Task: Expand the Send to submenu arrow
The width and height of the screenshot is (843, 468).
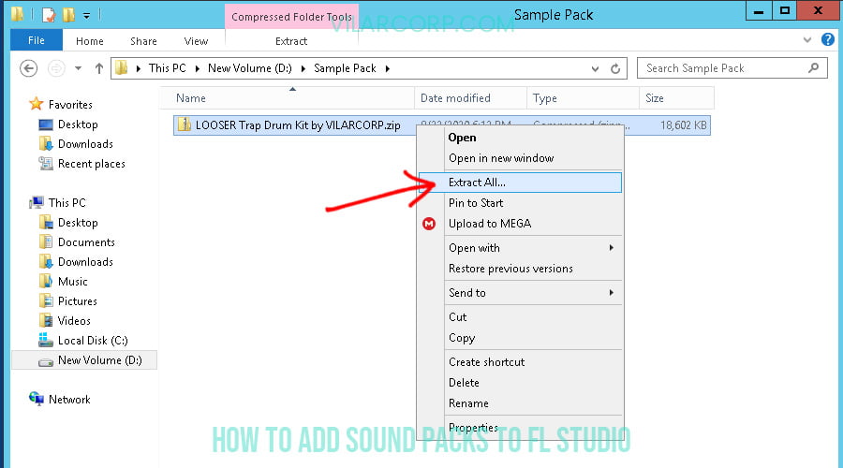Action: [x=612, y=293]
